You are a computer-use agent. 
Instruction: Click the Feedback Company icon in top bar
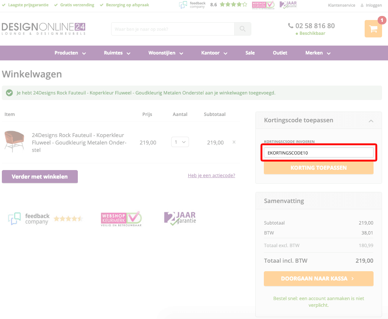pos(192,5)
